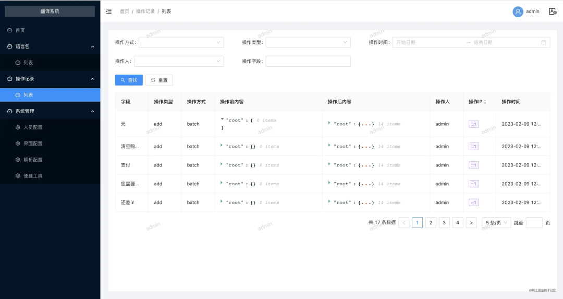Screen dimensions: 563x299
Task: Focus the 操作字段 input field
Action: [308, 61]
